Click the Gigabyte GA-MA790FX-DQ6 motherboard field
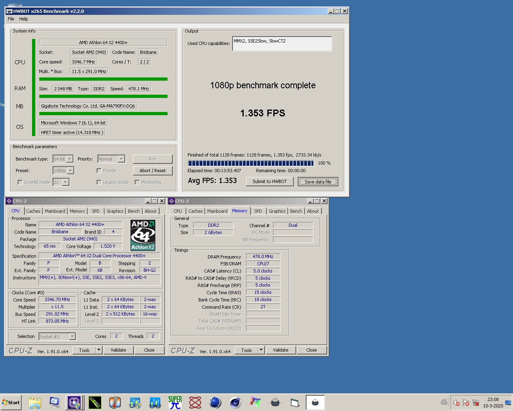513x411 pixels. (x=88, y=106)
